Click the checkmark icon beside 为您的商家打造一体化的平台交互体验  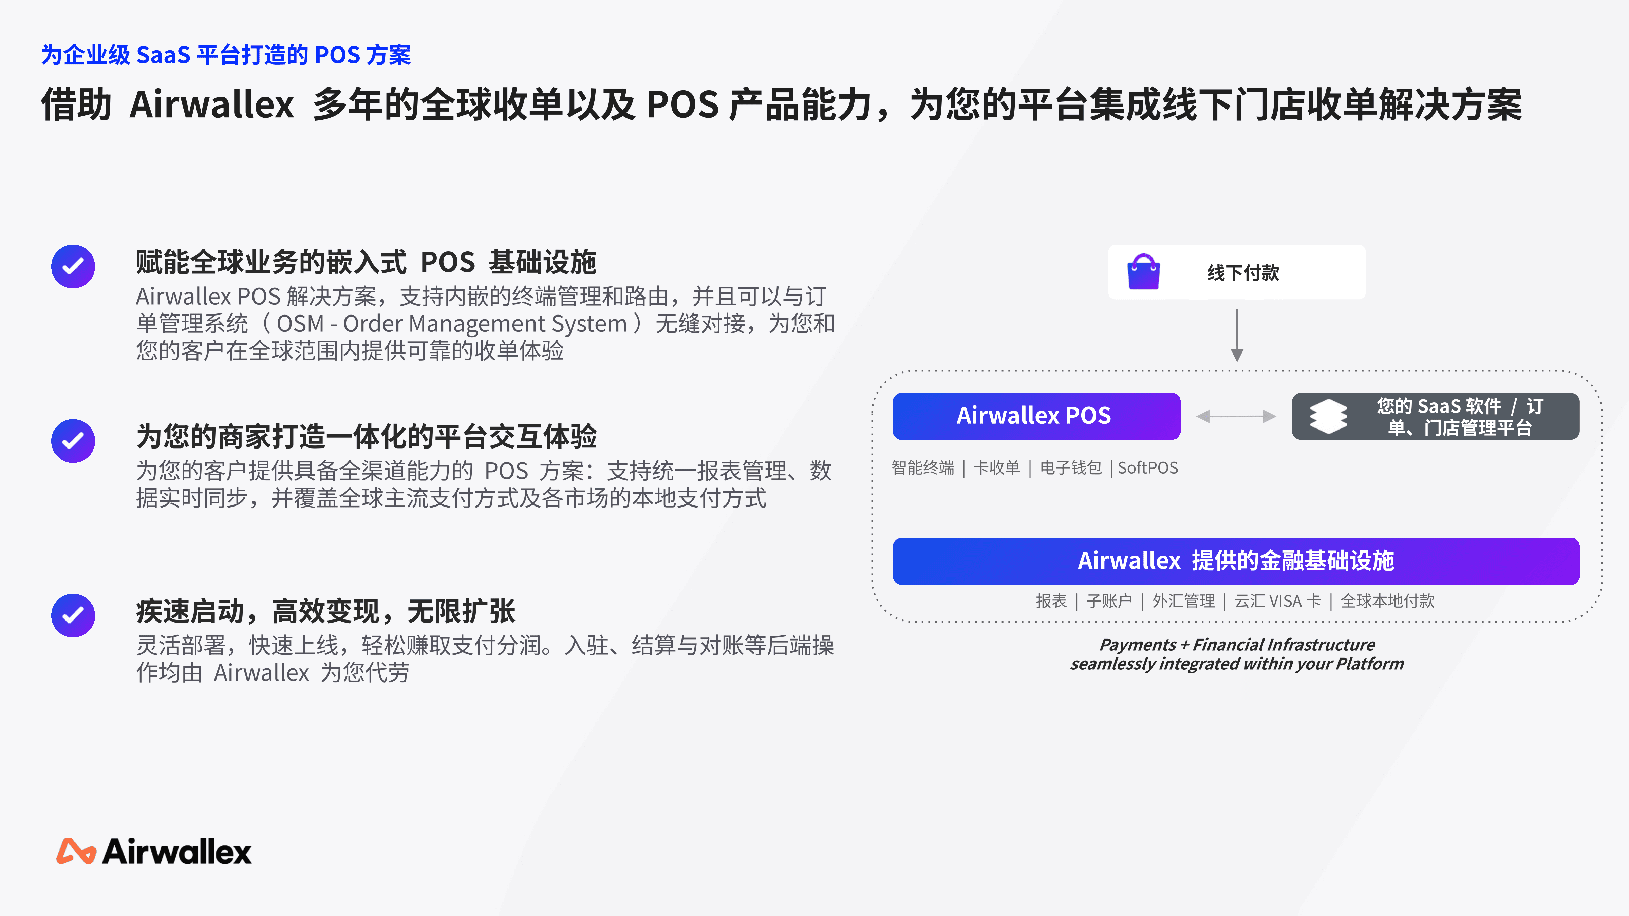click(73, 441)
